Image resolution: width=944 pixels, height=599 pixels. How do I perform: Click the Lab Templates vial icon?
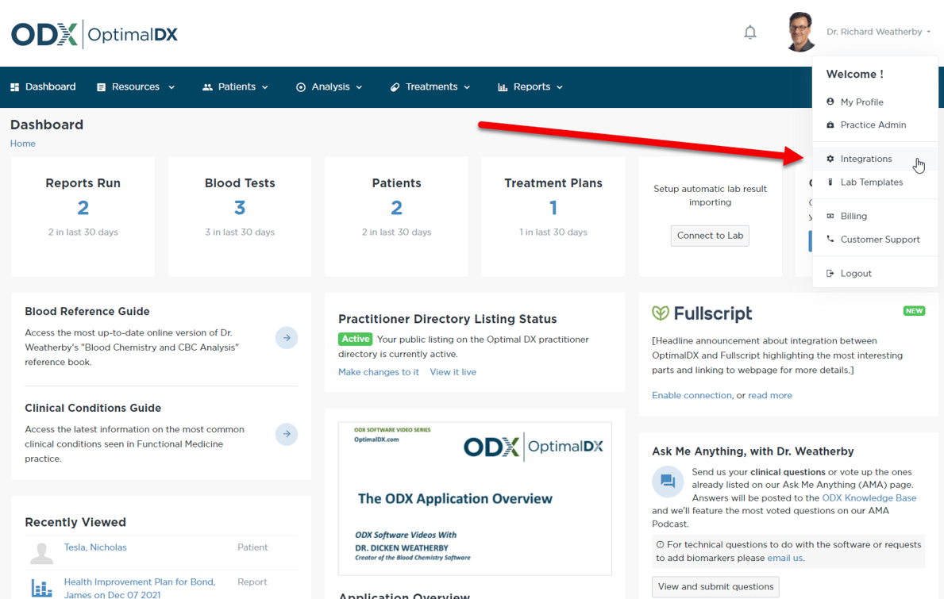(830, 182)
